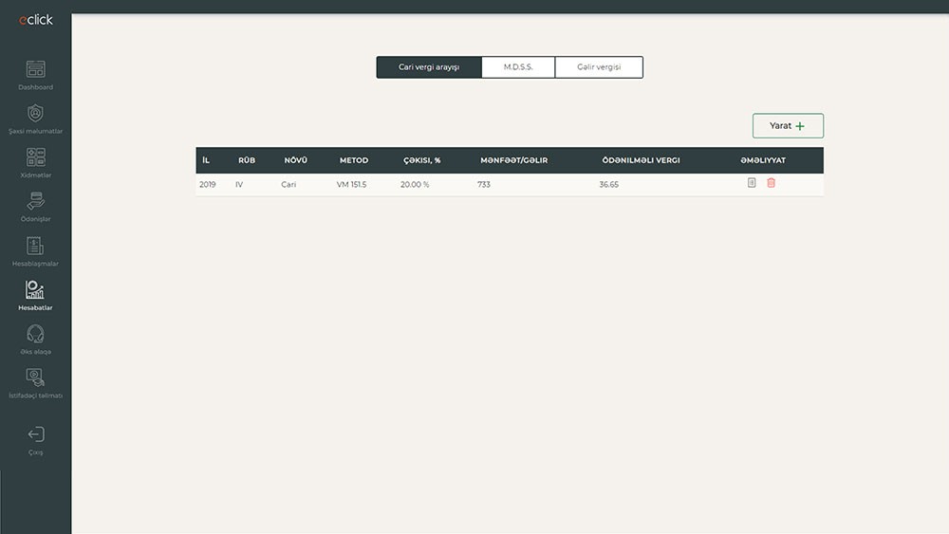Open the Xidmətlər section
This screenshot has height=534, width=949.
click(35, 157)
